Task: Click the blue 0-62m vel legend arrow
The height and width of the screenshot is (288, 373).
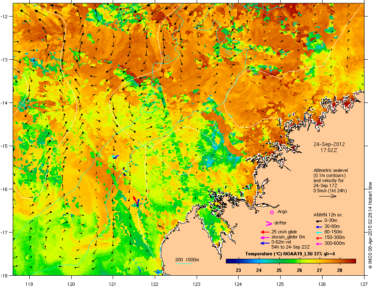Action: tap(265, 243)
